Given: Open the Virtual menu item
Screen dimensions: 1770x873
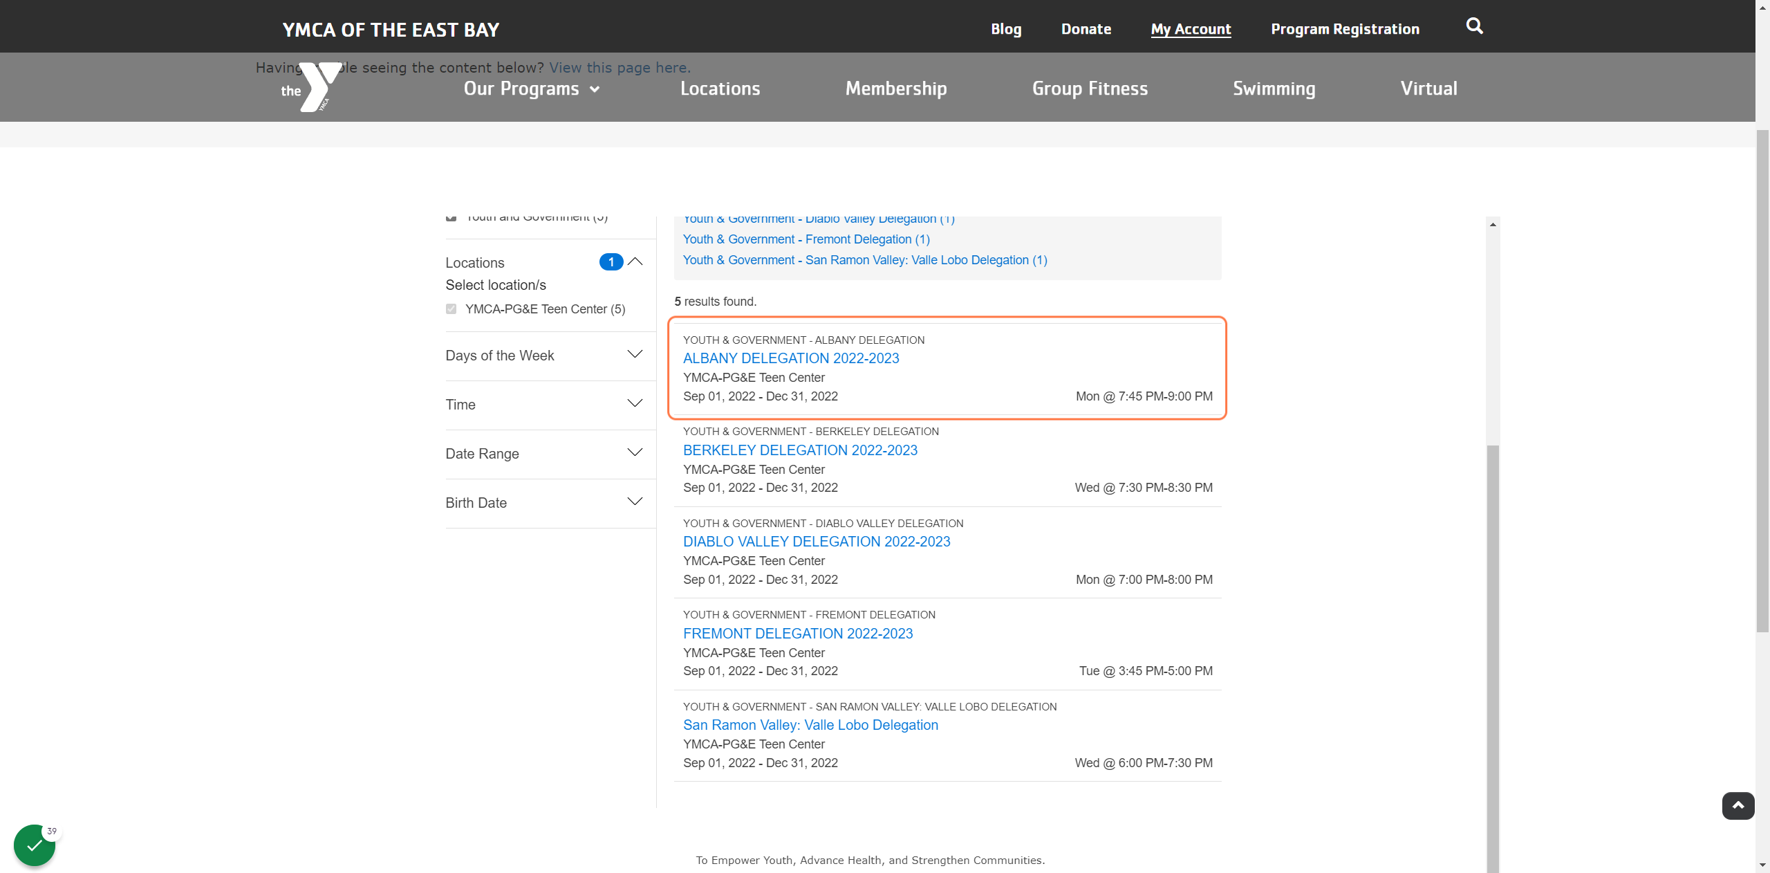Looking at the screenshot, I should (1428, 89).
